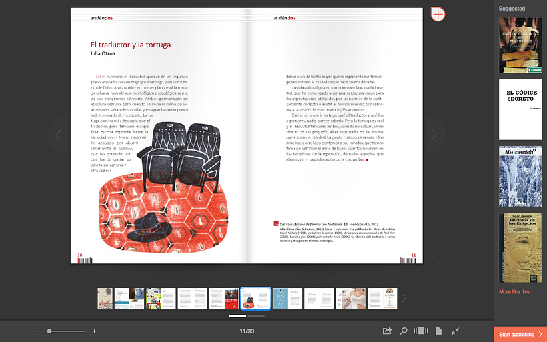Click the Start publishing button
The width and height of the screenshot is (547, 342).
tap(520, 334)
